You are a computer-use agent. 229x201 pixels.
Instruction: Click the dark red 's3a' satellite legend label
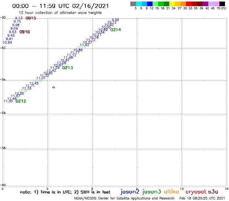click(x=213, y=192)
